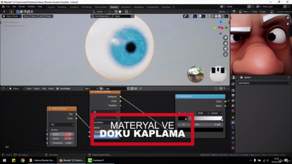Image resolution: width=292 pixels, height=164 pixels.
Task: Adjust Noise Texture Scale slider
Action: [x=62, y=134]
